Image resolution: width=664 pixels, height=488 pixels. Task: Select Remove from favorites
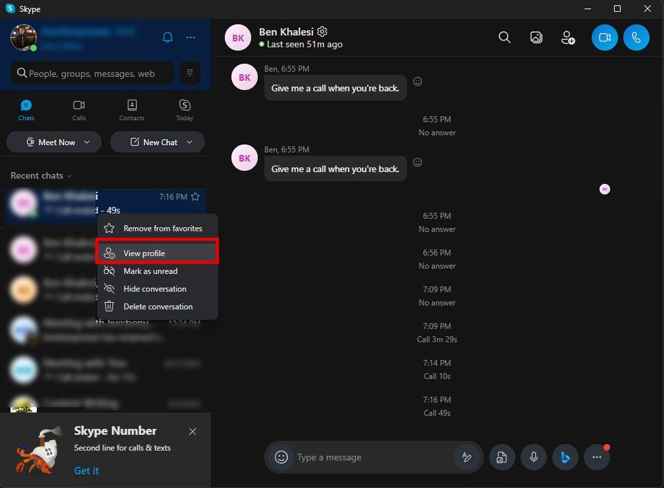(x=158, y=228)
